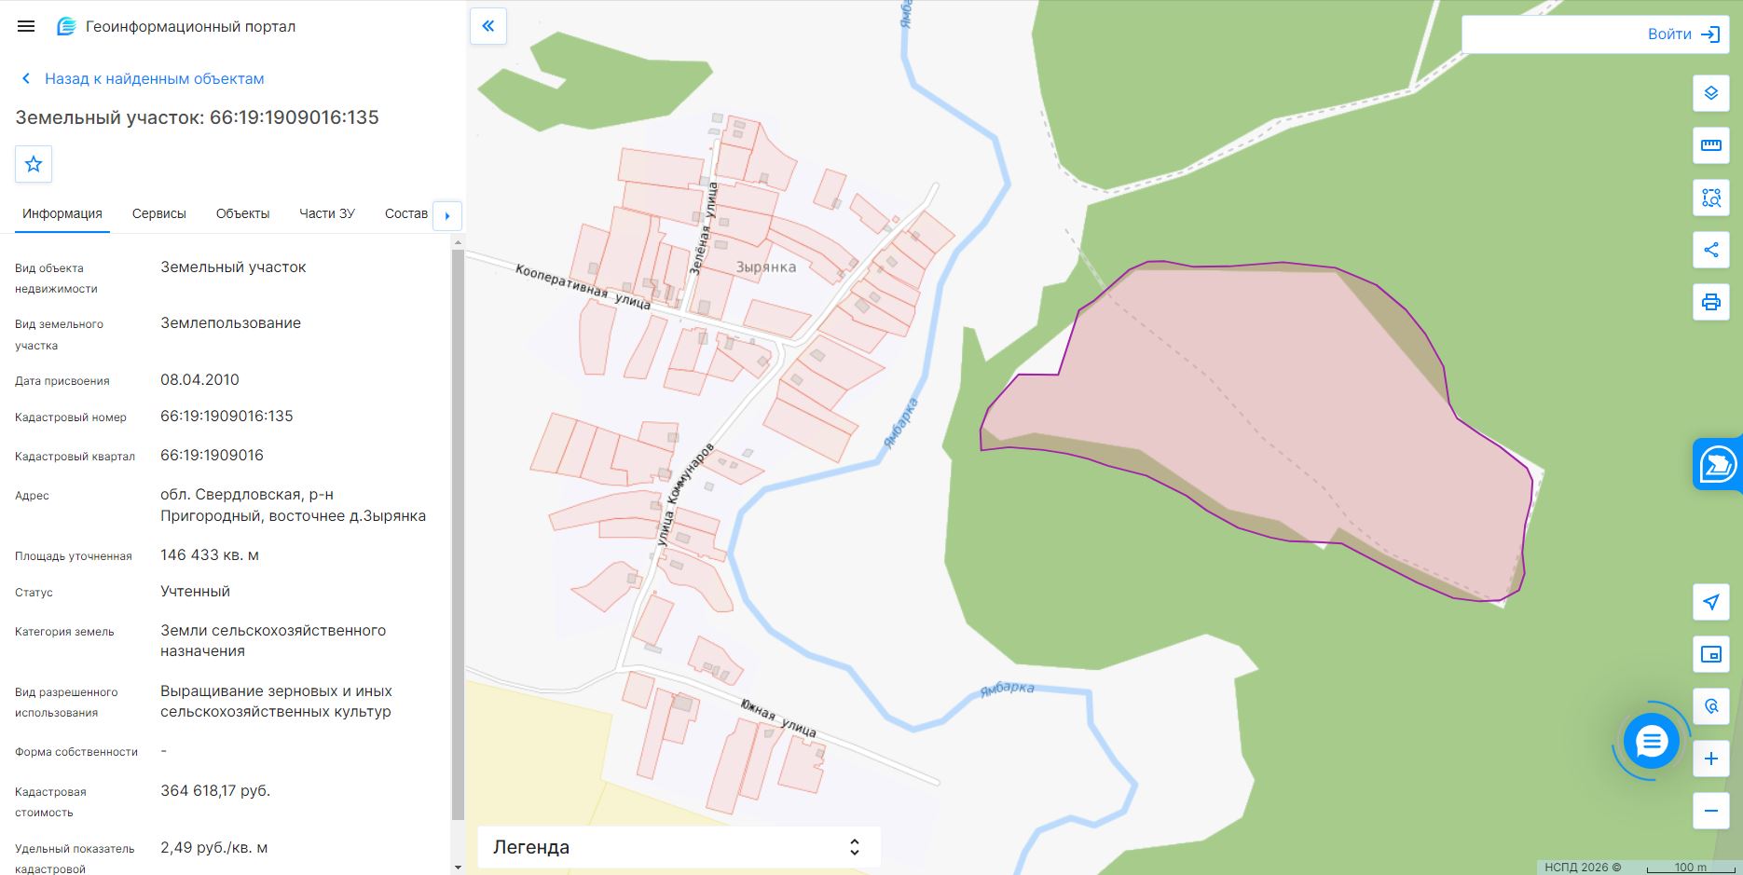Toggle the overview mini-map icon
Screen dimensions: 1743x875
tap(1710, 654)
